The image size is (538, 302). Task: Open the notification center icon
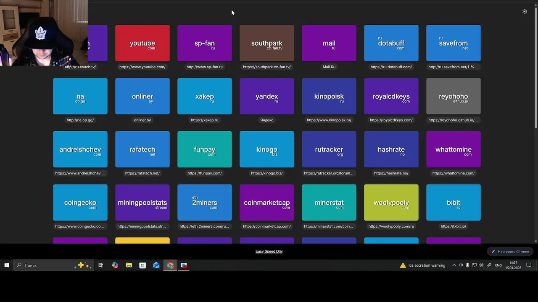pos(529,265)
